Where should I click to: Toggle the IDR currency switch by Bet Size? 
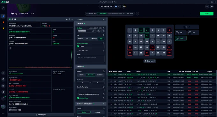pyautogui.click(x=100, y=28)
